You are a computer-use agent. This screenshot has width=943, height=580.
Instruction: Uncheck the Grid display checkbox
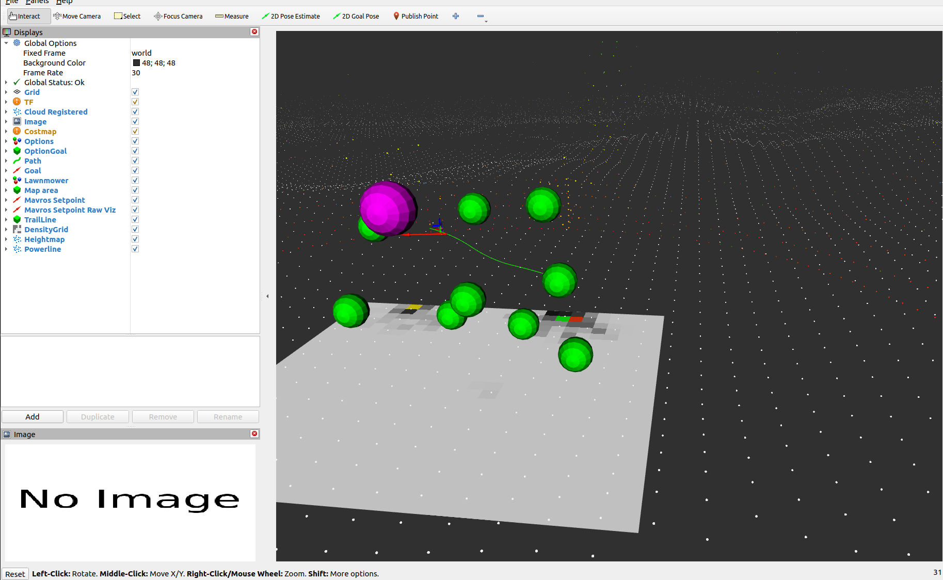tap(135, 92)
